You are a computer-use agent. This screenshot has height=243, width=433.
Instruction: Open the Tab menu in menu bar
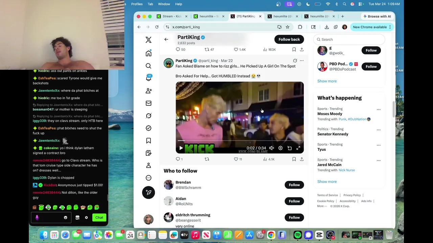click(150, 4)
